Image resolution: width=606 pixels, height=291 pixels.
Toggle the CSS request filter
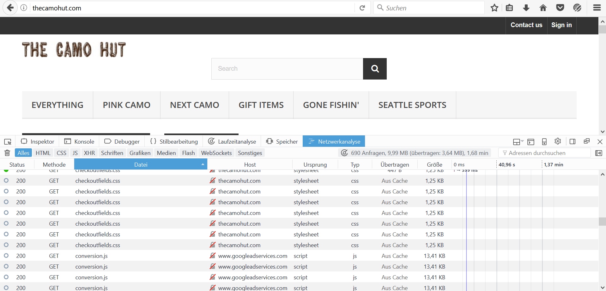click(x=61, y=153)
